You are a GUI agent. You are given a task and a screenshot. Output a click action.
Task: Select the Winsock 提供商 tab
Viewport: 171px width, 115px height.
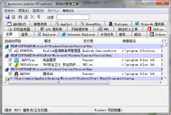pyautogui.click(x=150, y=24)
